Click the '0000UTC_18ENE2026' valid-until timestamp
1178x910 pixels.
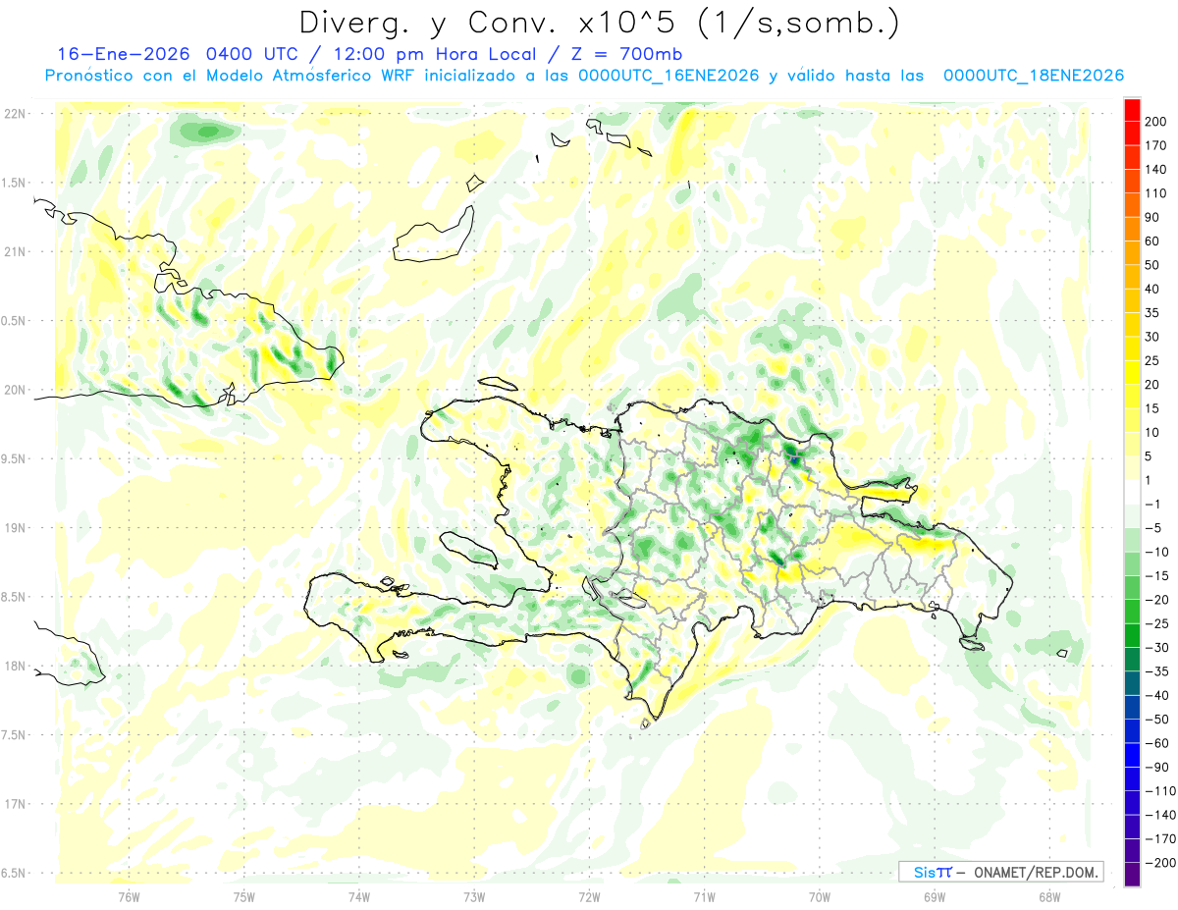click(x=1034, y=76)
